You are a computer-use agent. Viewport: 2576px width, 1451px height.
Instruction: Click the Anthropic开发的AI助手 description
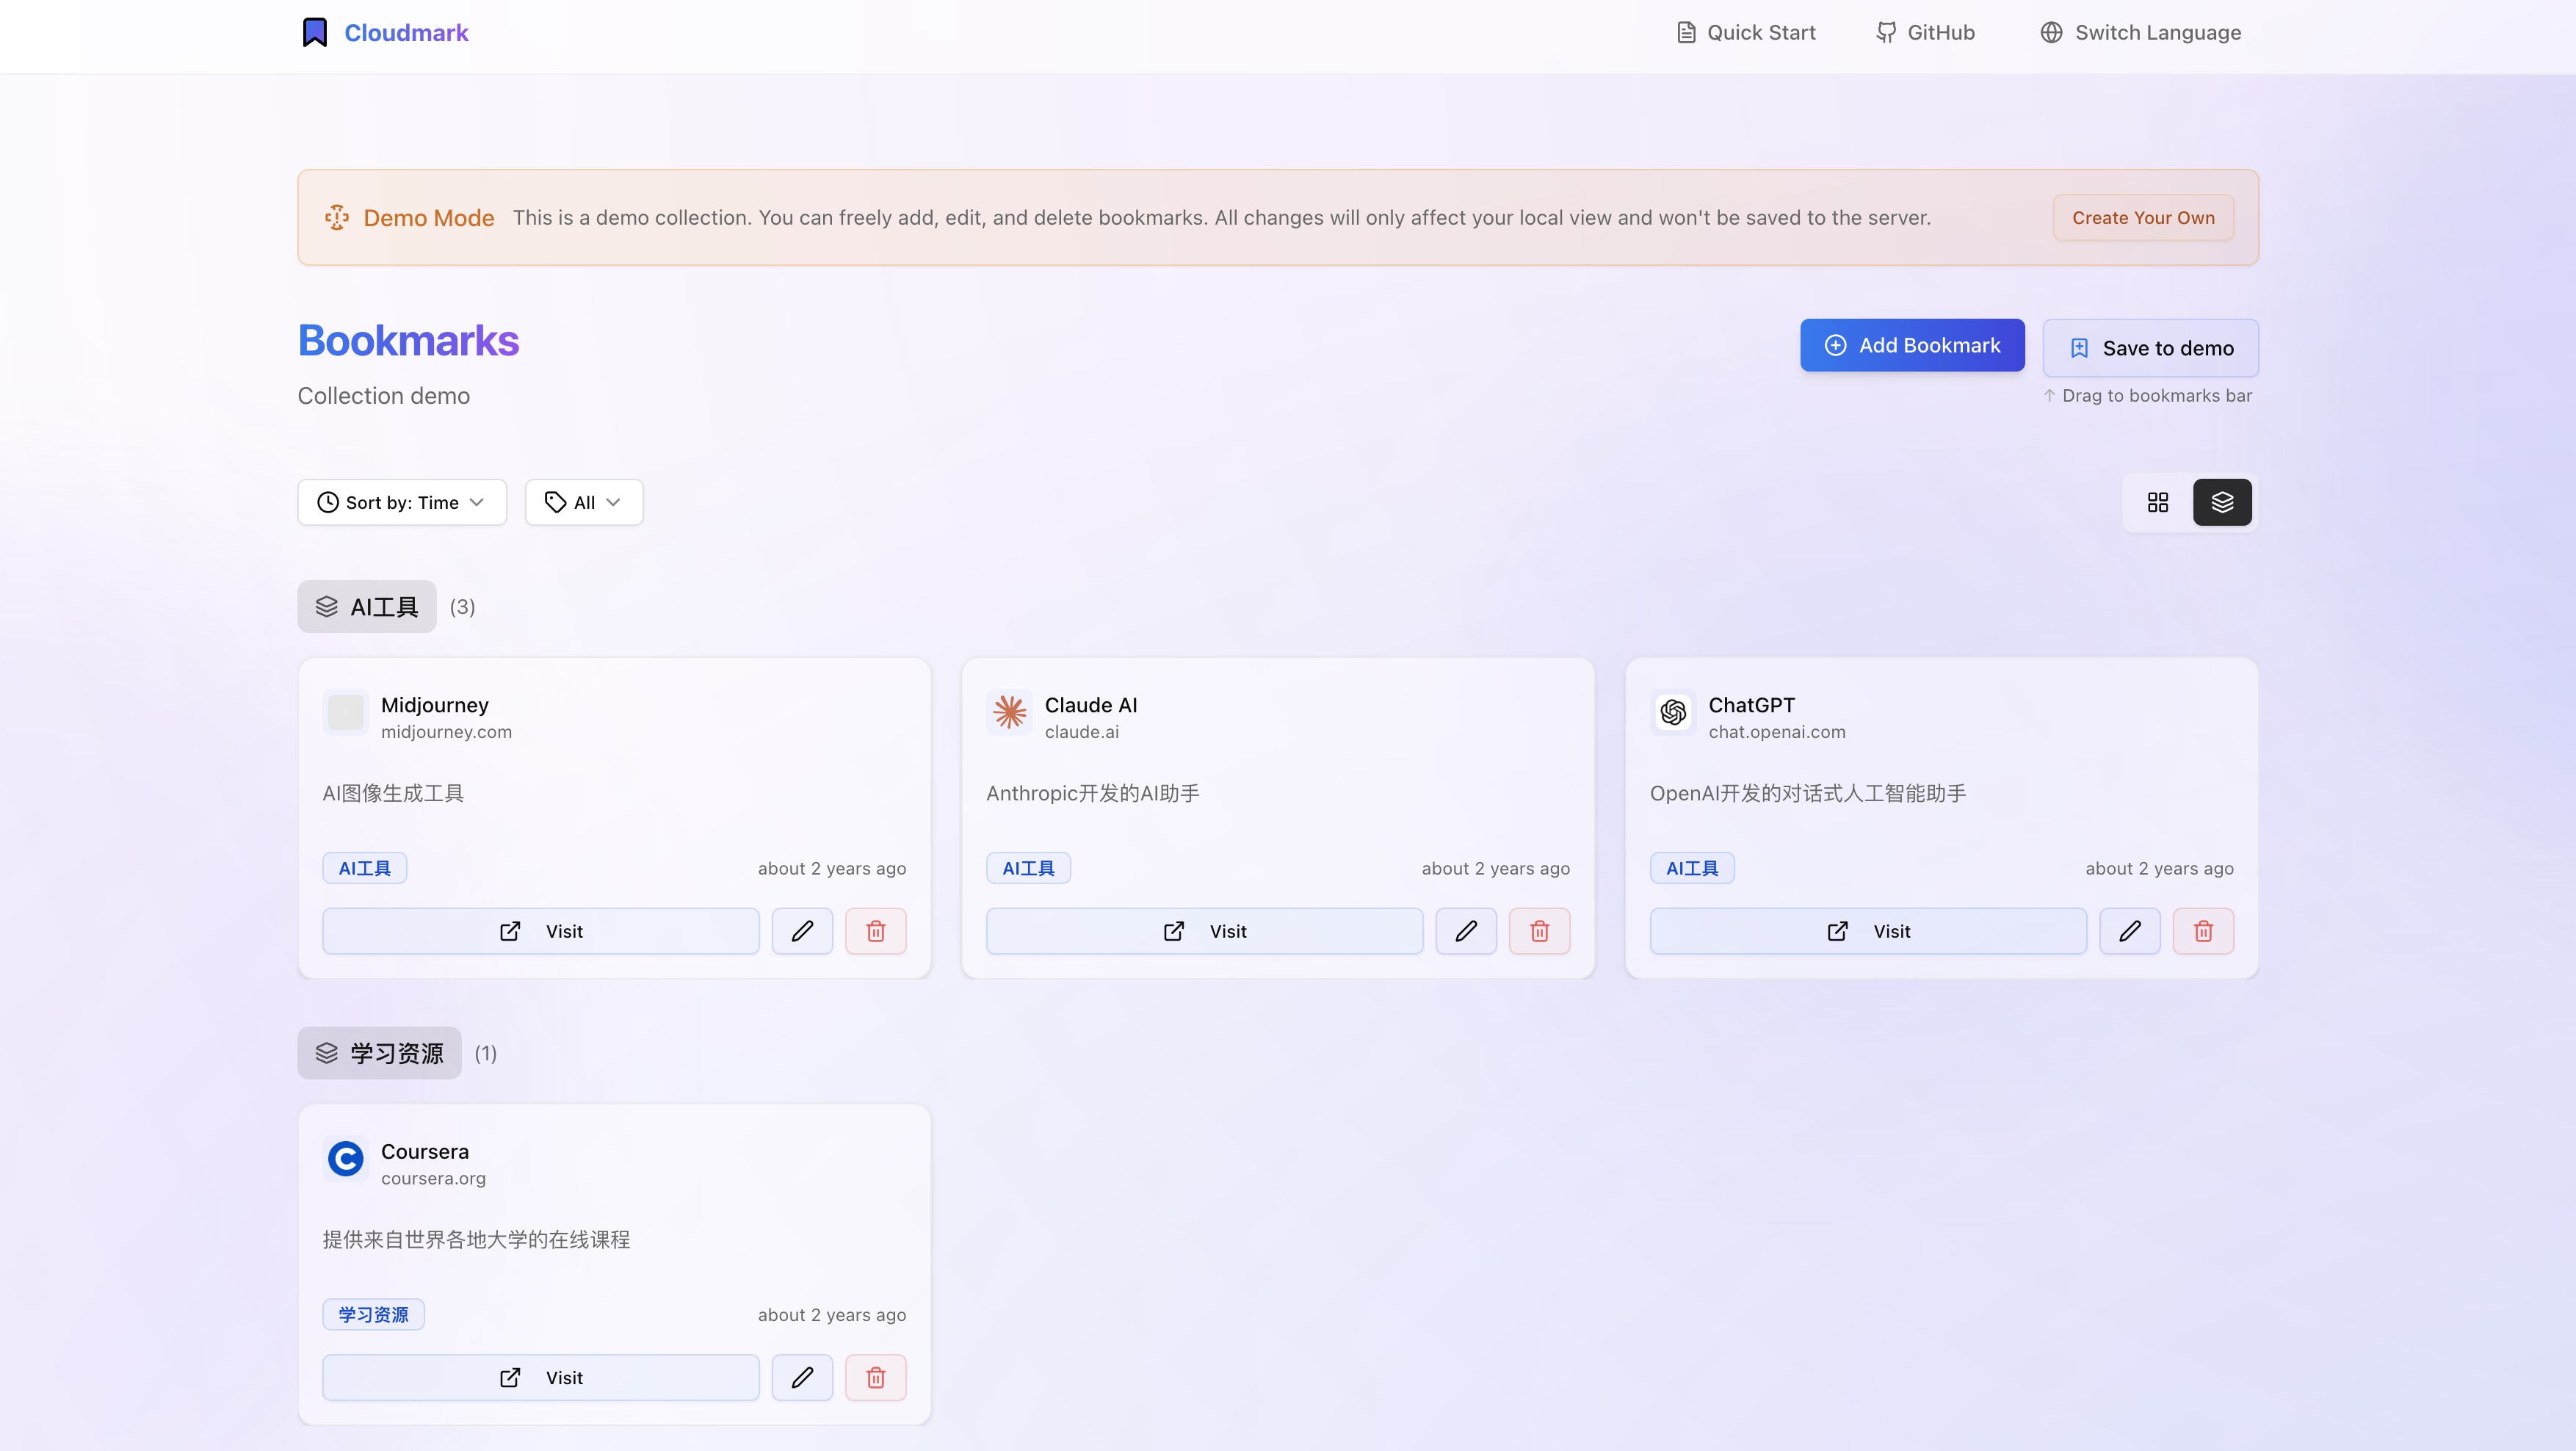pyautogui.click(x=1093, y=794)
